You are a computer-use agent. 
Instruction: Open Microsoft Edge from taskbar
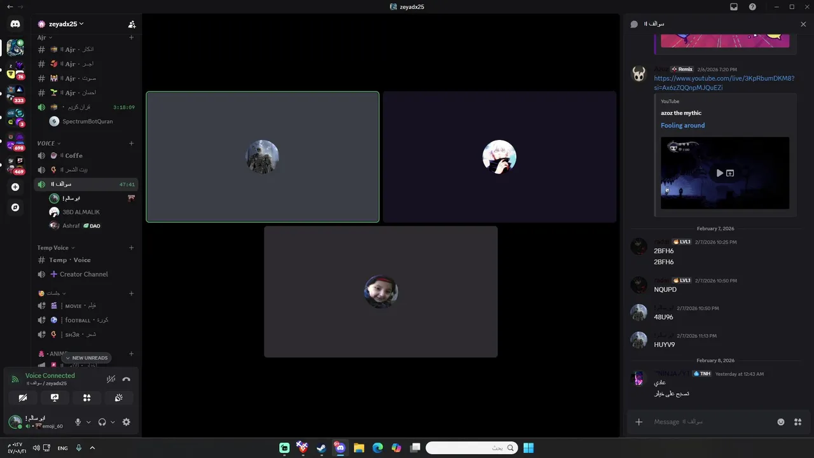click(377, 448)
